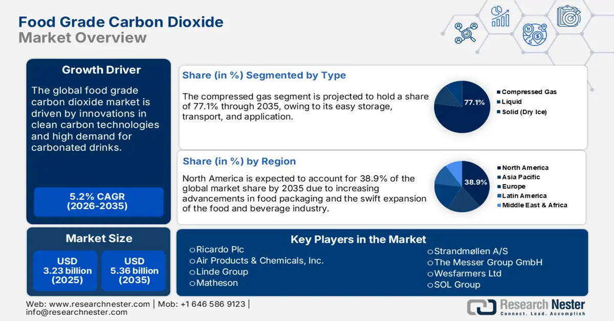Click the Europe legend color square
Screen dimensions: 614x321
click(499, 187)
